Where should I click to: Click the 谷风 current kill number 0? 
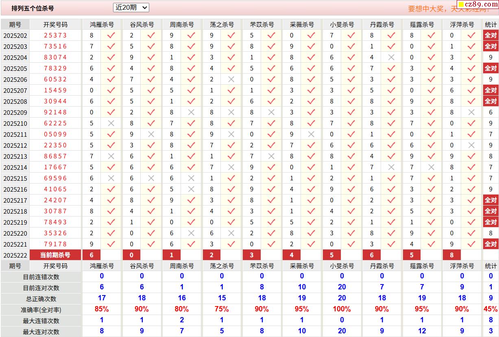(131, 255)
